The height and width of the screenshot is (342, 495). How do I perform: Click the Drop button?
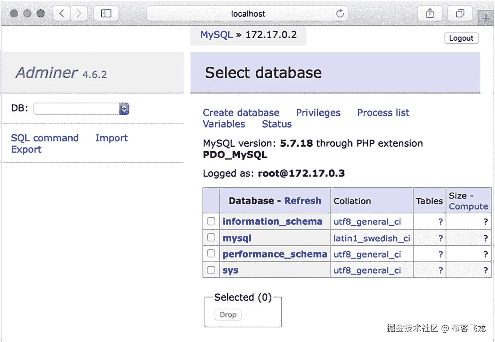click(228, 315)
